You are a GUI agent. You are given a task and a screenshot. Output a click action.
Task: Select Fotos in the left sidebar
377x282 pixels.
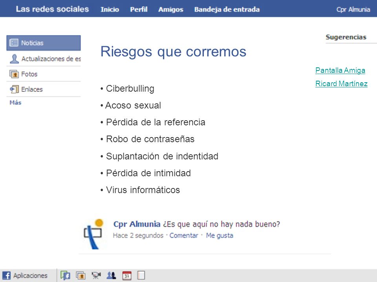44,74
